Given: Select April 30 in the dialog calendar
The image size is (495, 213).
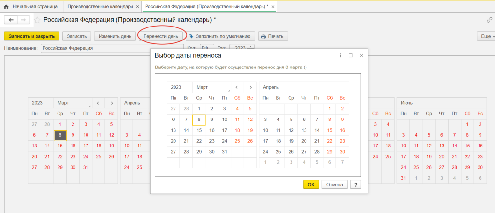Looking at the screenshot, I should (x=343, y=152).
